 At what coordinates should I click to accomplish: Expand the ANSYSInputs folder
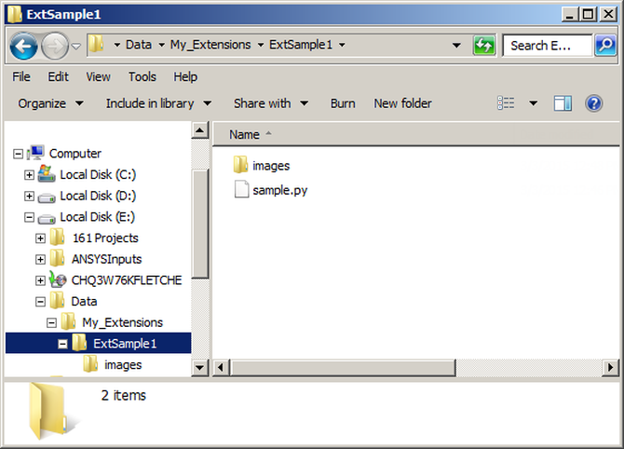(40, 259)
